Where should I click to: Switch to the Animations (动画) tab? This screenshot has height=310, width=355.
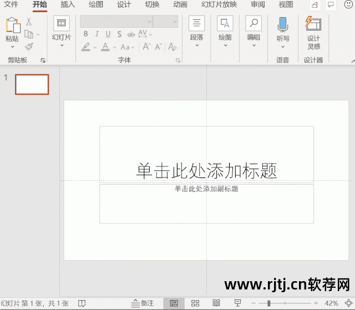coord(180,4)
